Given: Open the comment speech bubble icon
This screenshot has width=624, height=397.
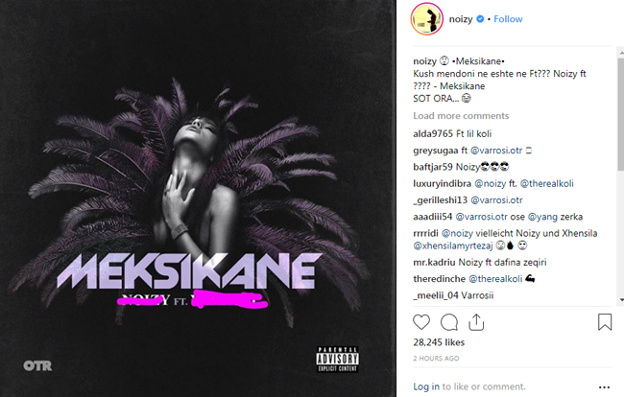Looking at the screenshot, I should click(449, 322).
